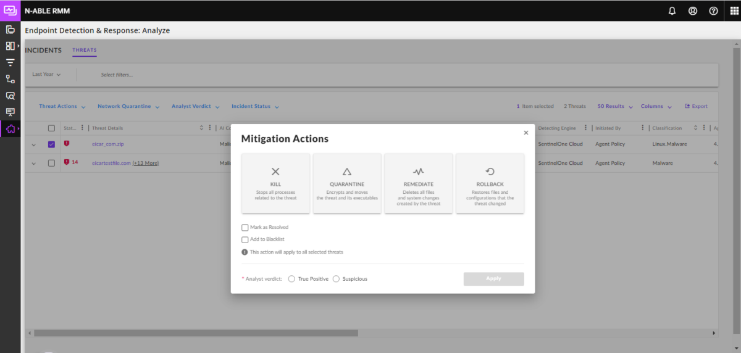The height and width of the screenshot is (353, 741).
Task: Click the horizontal scrollbar below the table
Action: pos(196,333)
